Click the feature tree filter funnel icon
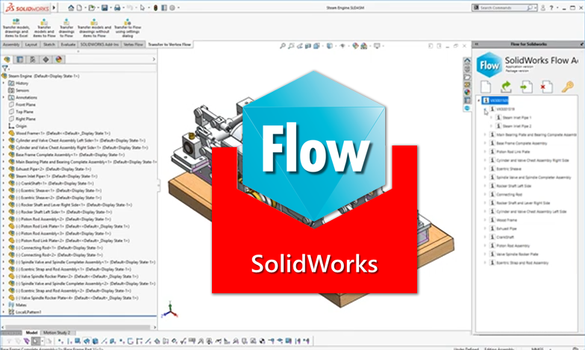 [x=4, y=69]
